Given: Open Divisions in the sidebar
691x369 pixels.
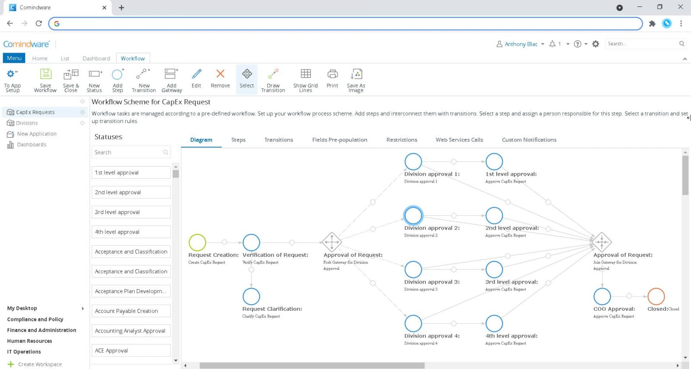Looking at the screenshot, I should point(27,123).
